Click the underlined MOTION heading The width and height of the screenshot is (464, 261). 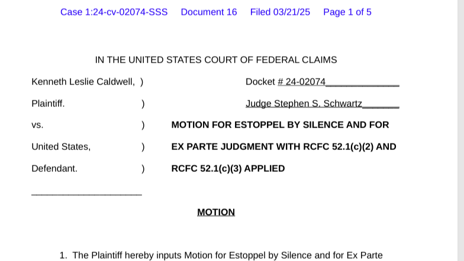(x=216, y=213)
